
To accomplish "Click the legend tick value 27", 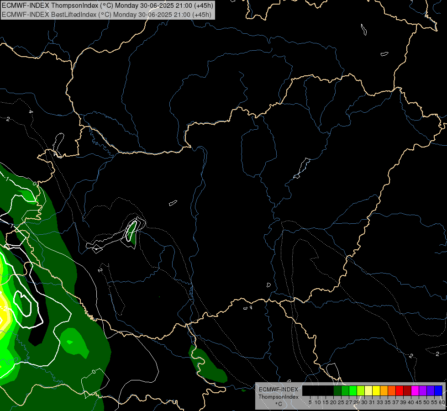I will pos(349,402).
